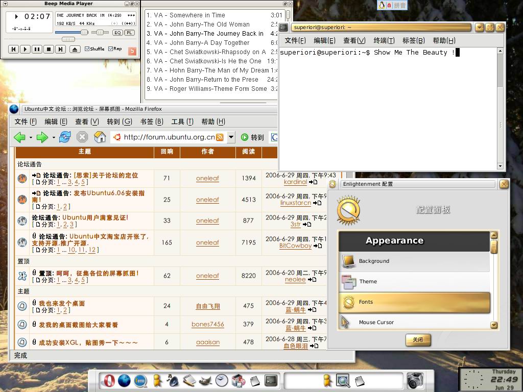
Task: Open the 书签 bookmarks menu in Firefox
Action: pyautogui.click(x=152, y=121)
